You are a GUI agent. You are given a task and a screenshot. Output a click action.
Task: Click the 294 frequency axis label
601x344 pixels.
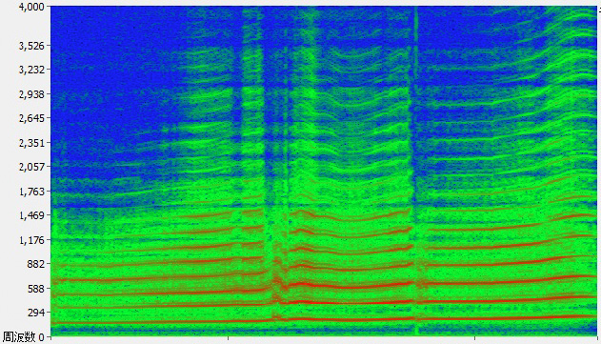click(35, 313)
